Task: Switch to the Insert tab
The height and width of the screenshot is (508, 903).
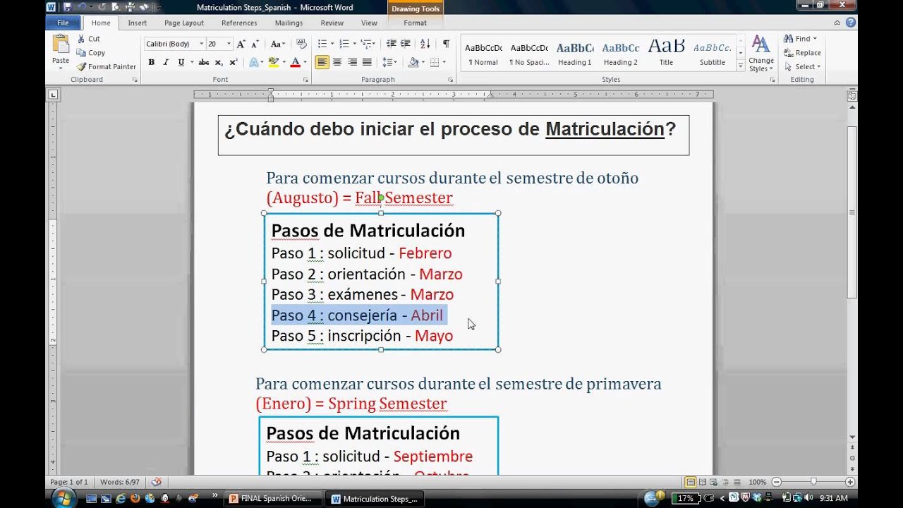Action: (x=138, y=23)
